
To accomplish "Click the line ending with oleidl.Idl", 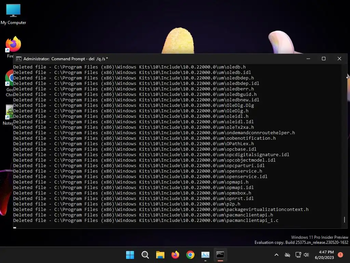I will coord(134,122).
